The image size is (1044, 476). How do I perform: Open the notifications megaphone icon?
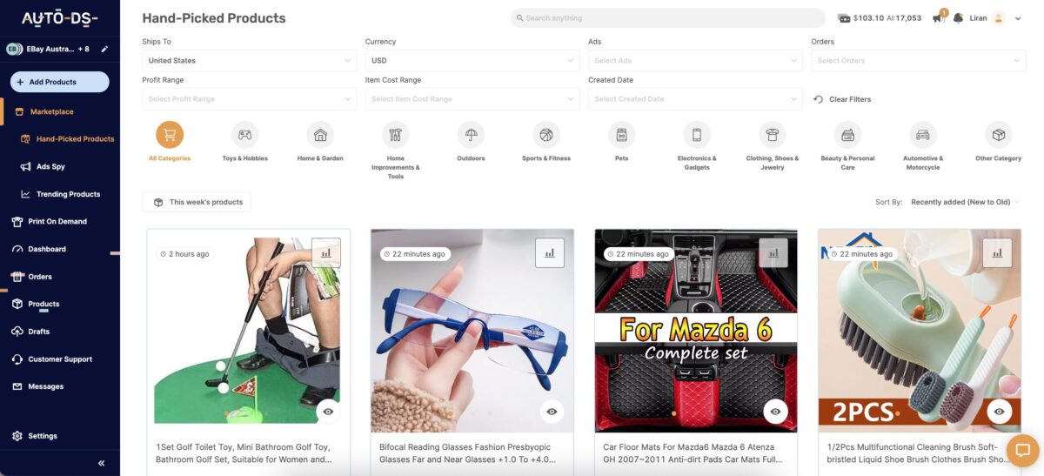(x=939, y=17)
